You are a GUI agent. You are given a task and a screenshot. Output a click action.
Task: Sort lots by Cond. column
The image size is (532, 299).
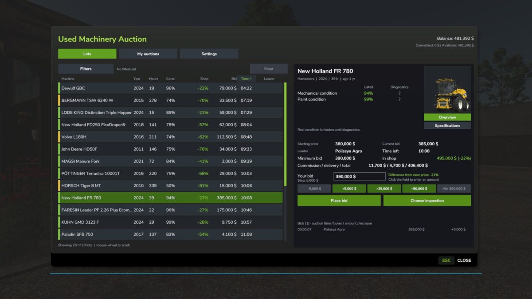pos(171,79)
